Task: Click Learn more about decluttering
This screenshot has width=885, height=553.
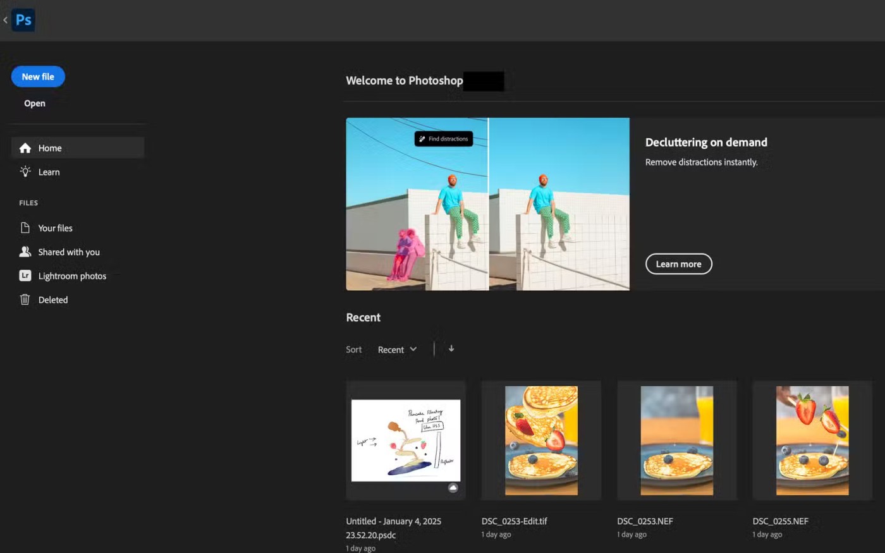Action: 678,264
